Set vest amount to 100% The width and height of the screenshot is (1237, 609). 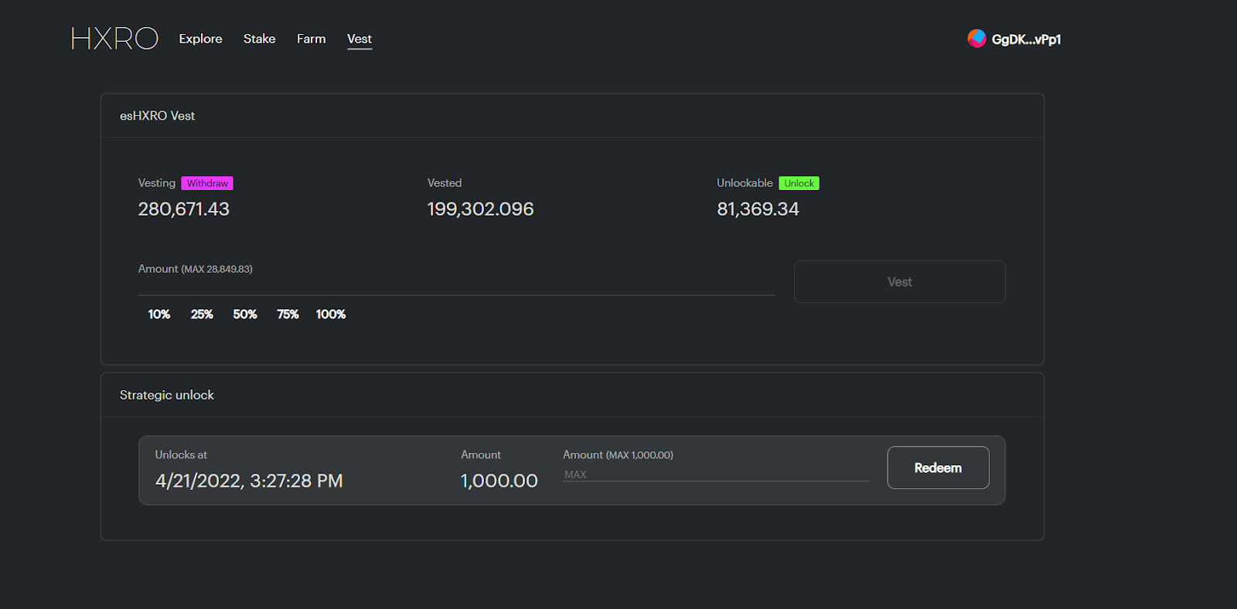(331, 315)
